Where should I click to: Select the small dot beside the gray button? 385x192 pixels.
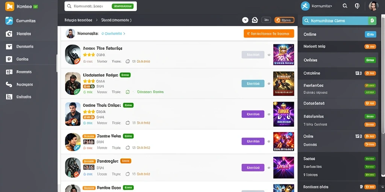tap(269, 55)
